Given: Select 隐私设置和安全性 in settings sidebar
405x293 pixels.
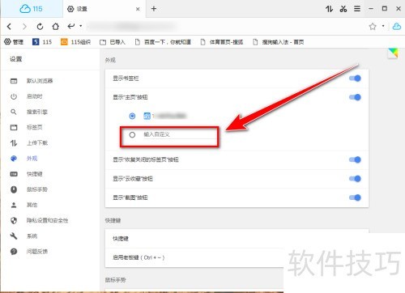Looking at the screenshot, I should (47, 220).
